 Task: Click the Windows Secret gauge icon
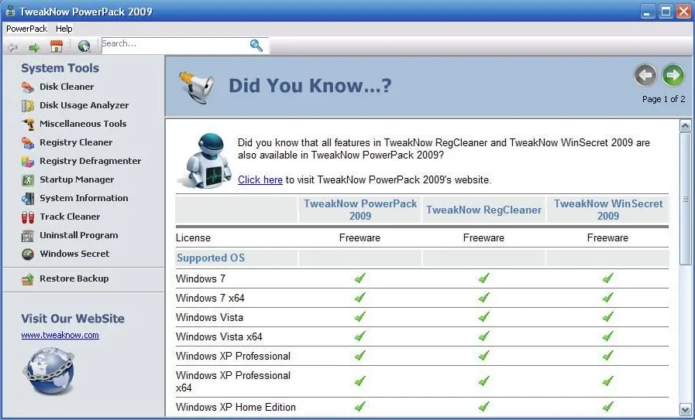27,254
